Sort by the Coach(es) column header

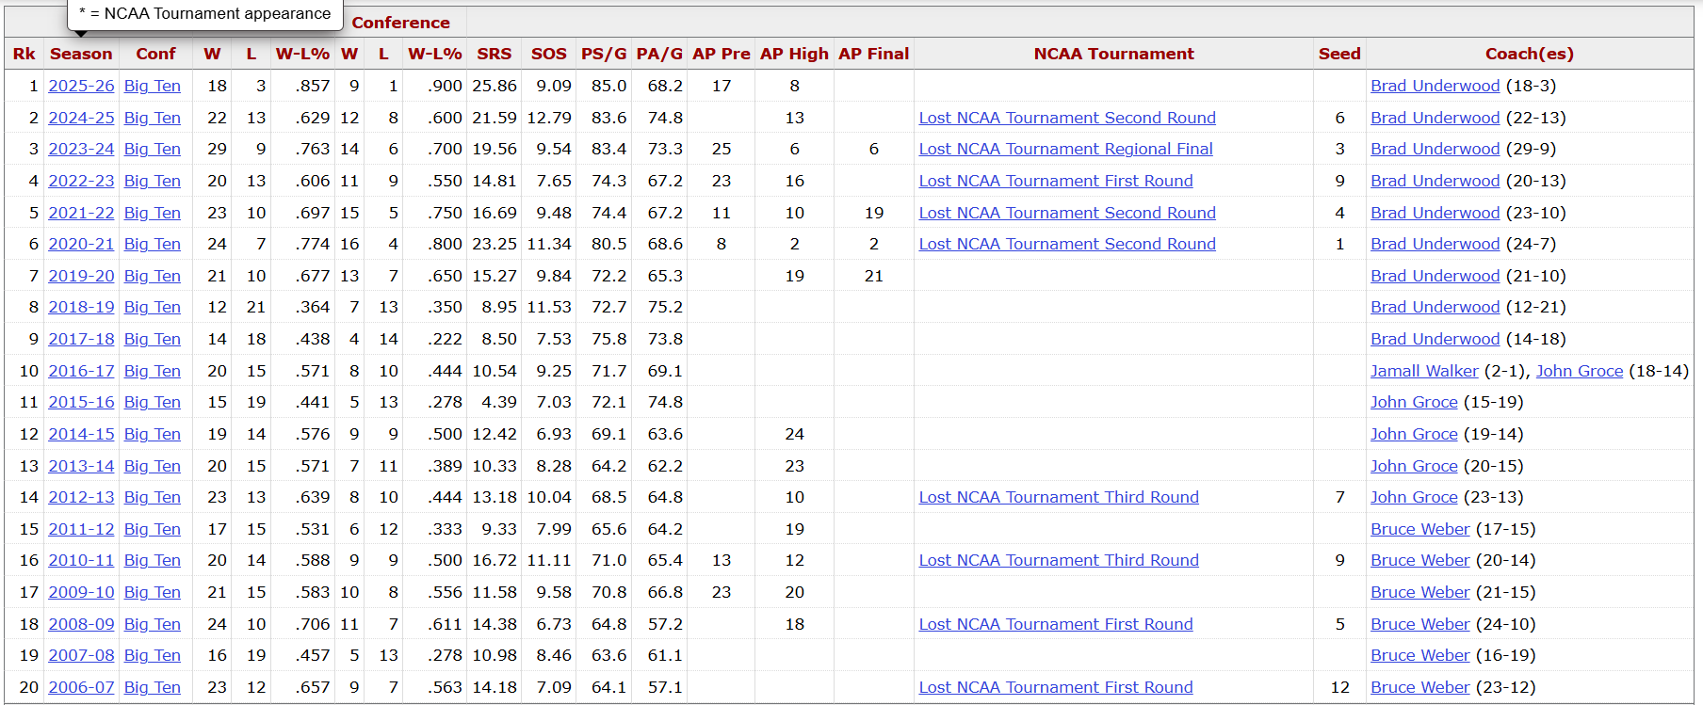(x=1529, y=54)
